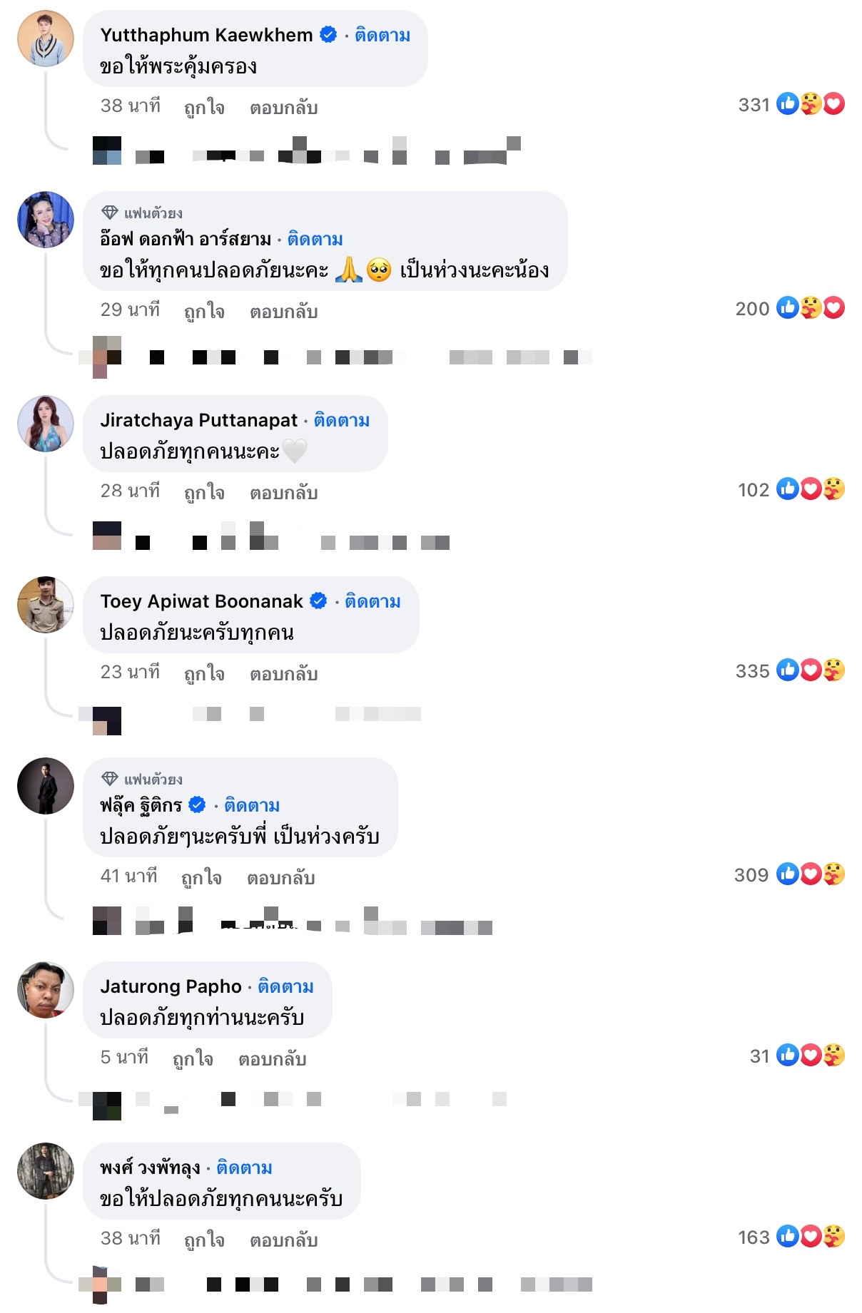Open the name link Jaturong Papho
Screen dimensions: 862x1313
click(x=171, y=986)
